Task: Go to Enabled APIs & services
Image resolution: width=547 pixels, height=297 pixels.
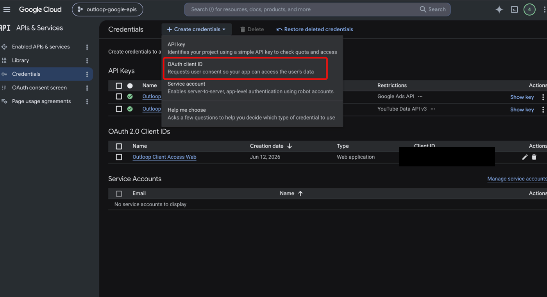Action: pyautogui.click(x=41, y=47)
